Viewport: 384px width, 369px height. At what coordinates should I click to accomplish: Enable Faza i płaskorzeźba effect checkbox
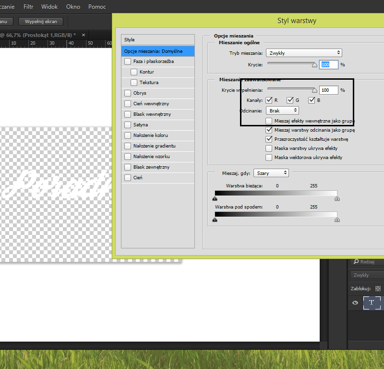(x=128, y=61)
